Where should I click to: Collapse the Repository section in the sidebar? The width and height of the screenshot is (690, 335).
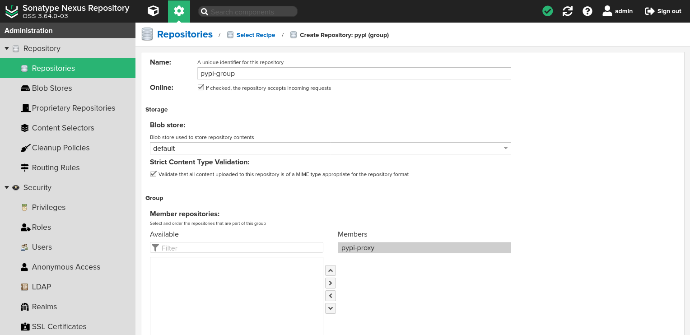coord(6,48)
